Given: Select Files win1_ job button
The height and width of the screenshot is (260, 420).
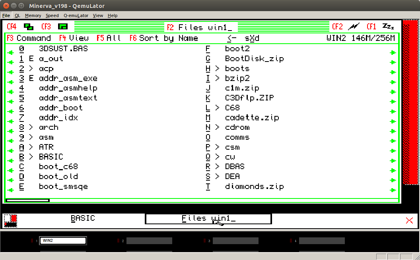Looking at the screenshot, I should 208,219.
